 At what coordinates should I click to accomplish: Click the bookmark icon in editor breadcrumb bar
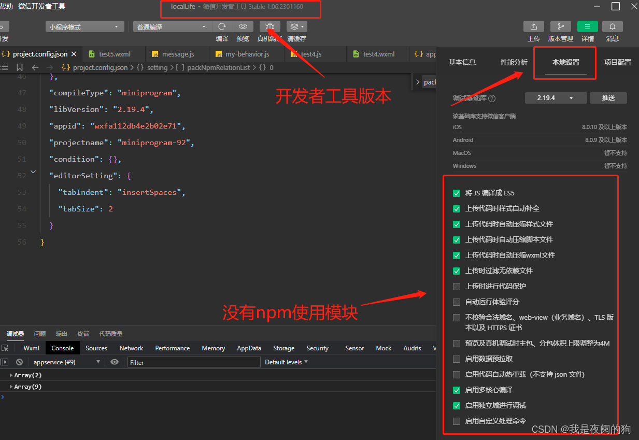20,67
